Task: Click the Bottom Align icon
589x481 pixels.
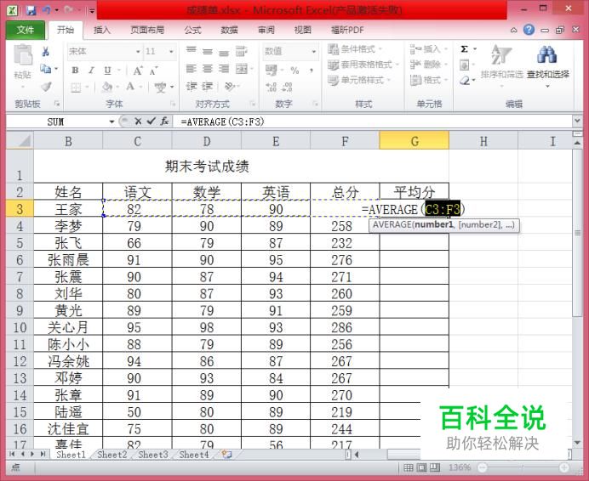Action: (x=224, y=52)
